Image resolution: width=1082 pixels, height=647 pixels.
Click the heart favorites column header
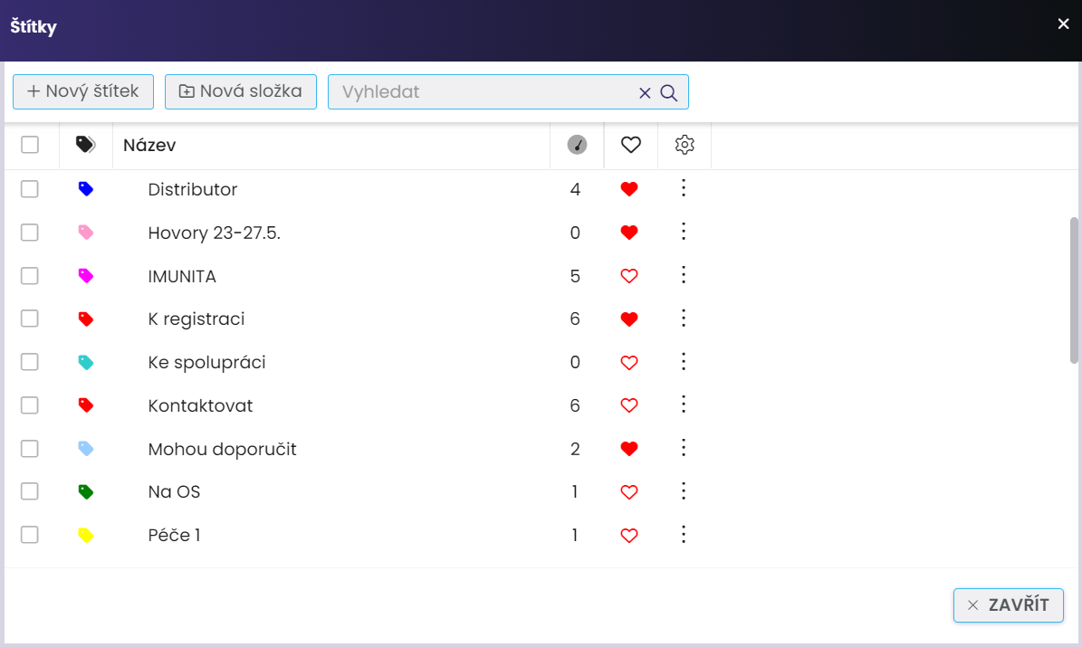(630, 145)
